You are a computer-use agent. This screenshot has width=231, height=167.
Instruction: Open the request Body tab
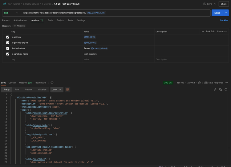50,20
